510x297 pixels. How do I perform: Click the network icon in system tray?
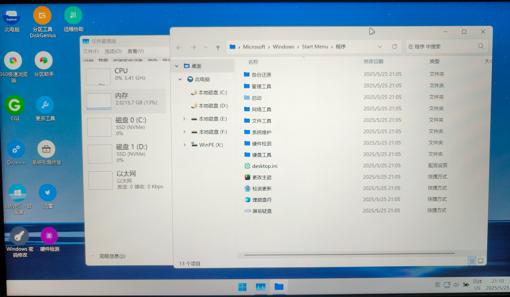[x=447, y=285]
